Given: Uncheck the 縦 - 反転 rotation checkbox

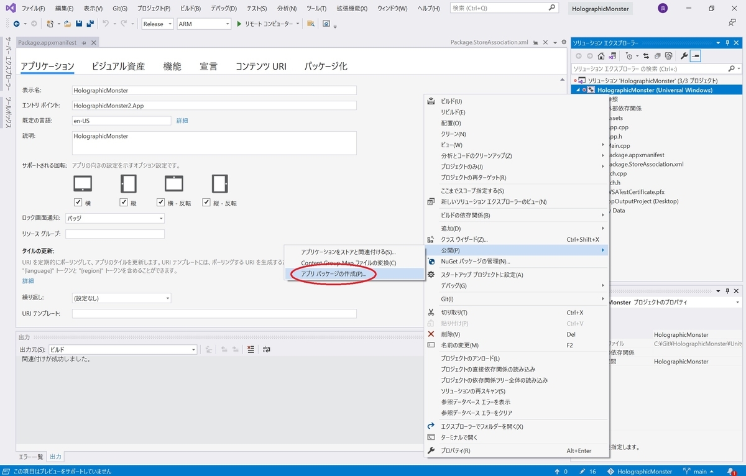Looking at the screenshot, I should 207,203.
